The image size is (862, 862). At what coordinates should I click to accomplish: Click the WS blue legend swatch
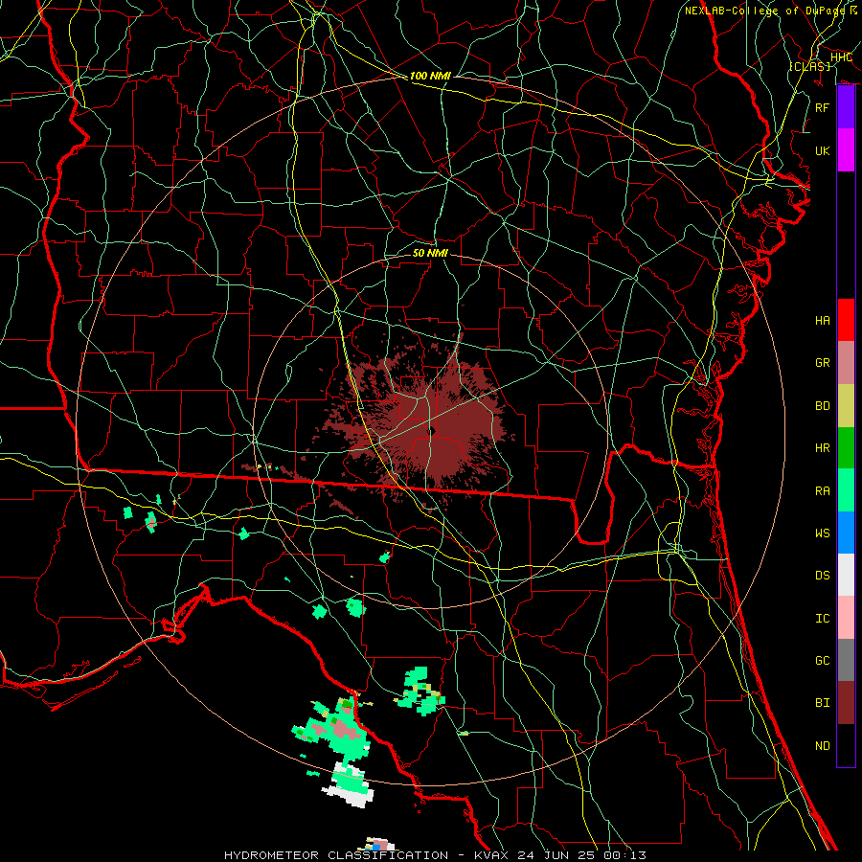point(846,533)
